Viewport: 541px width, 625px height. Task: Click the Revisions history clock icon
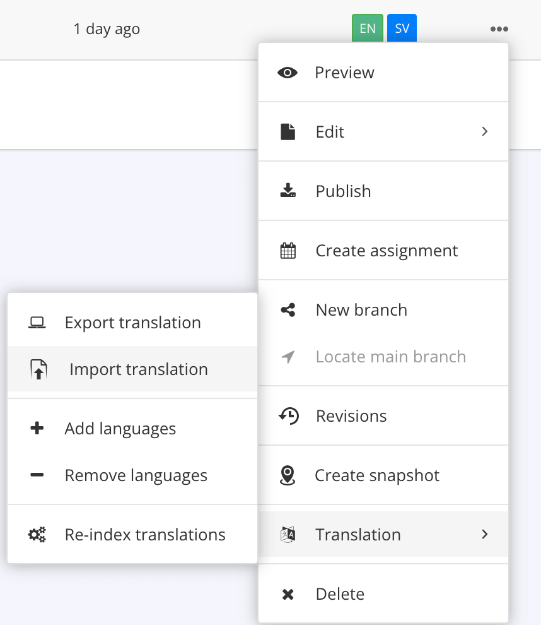tap(288, 415)
